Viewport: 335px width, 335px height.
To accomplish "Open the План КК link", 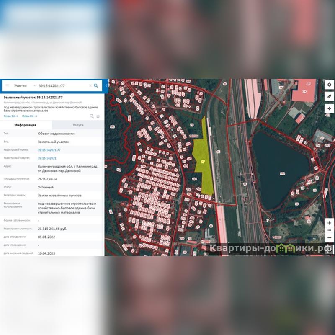I will tap(28, 116).
